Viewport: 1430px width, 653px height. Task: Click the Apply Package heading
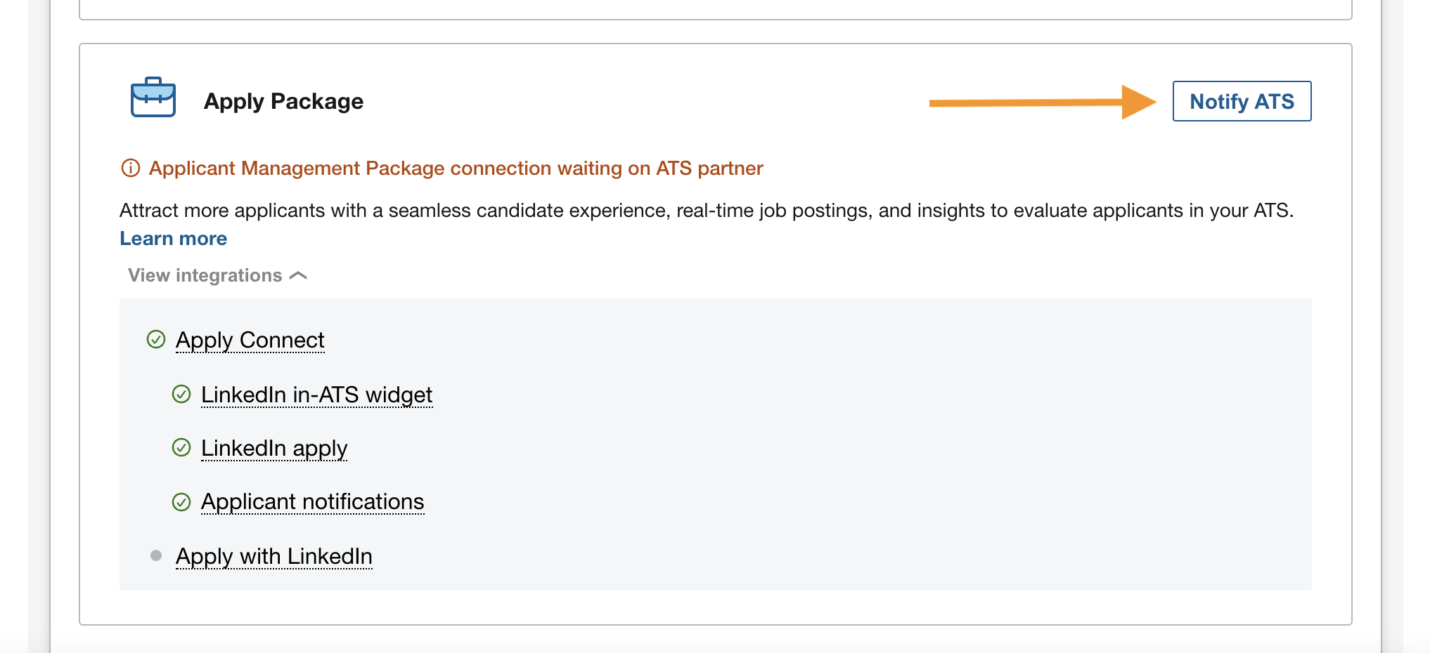[x=283, y=101]
